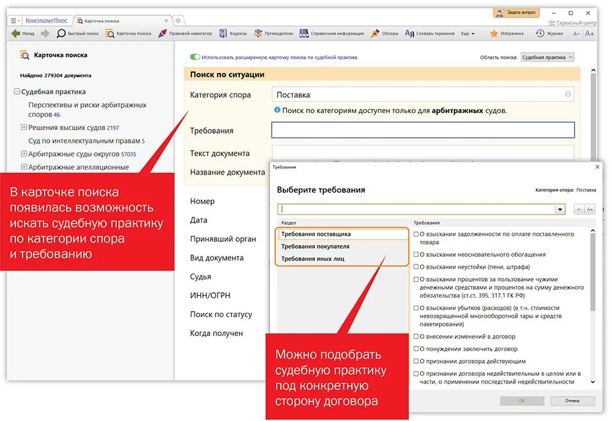Open Обзоры toolbar icon
Viewport: 612px width, 421px height.
point(375,34)
